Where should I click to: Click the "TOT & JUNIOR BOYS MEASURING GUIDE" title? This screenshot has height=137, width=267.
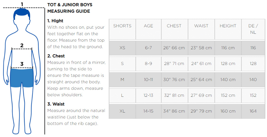(70, 8)
